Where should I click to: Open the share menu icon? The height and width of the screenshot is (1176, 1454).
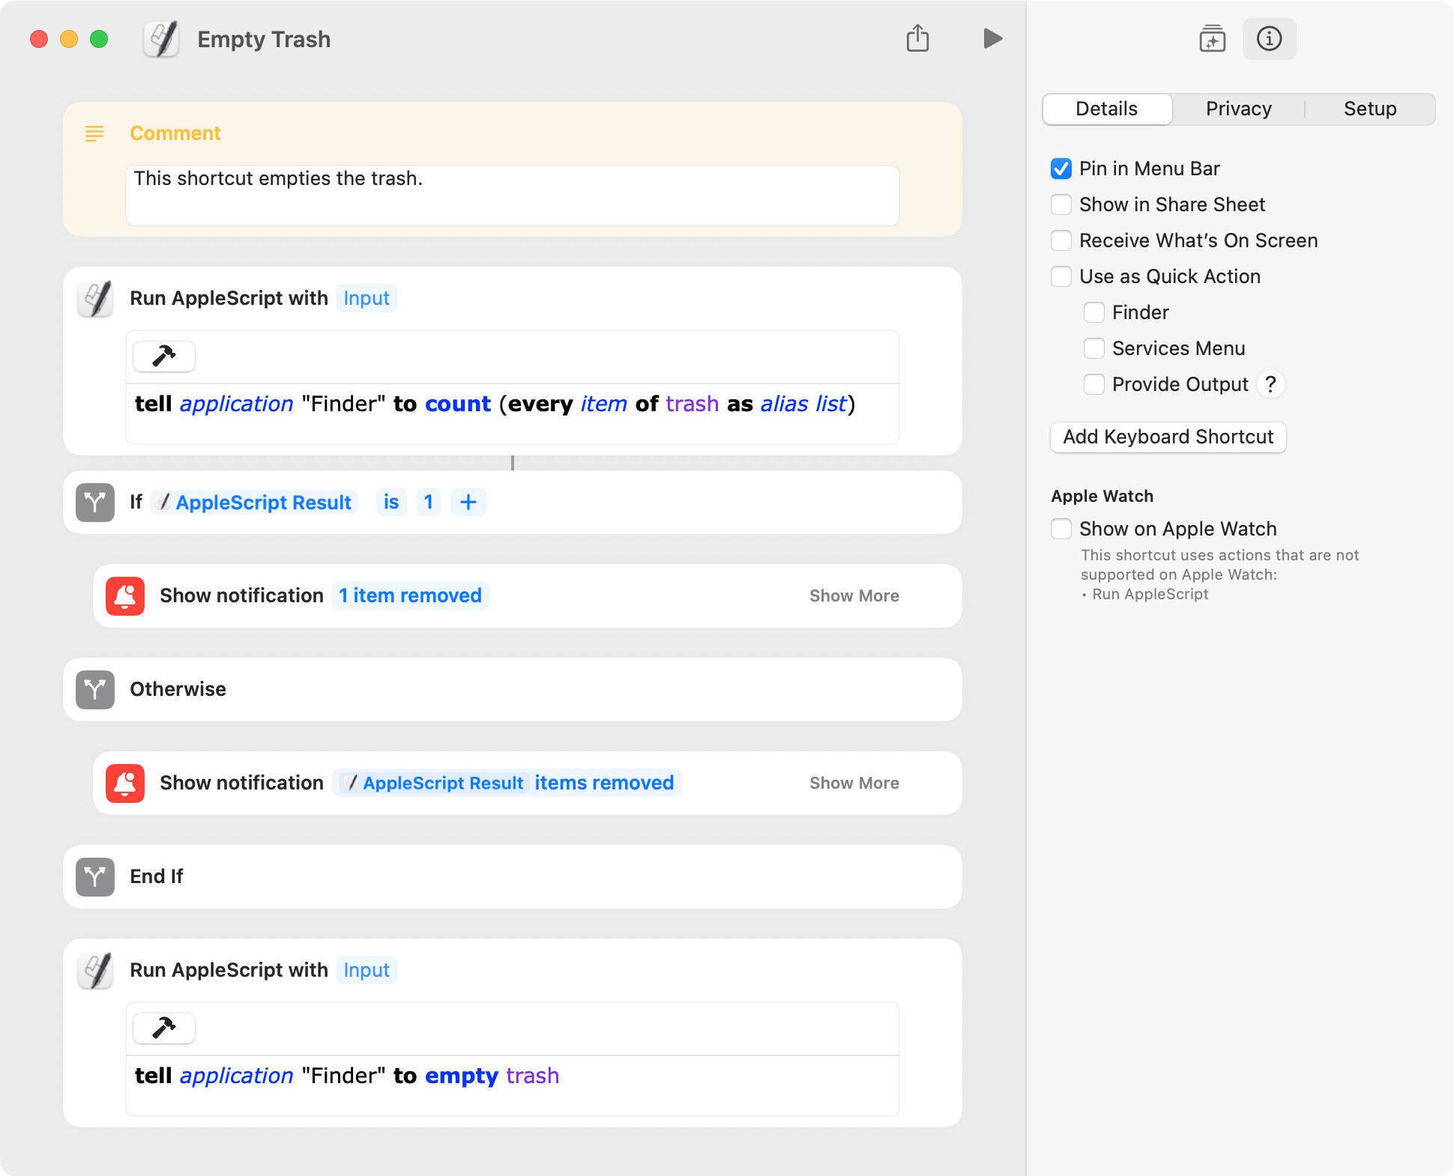pyautogui.click(x=917, y=38)
